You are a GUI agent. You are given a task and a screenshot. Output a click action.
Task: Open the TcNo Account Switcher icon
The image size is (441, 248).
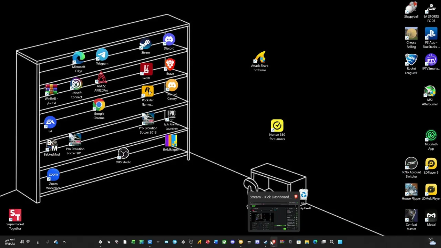[411, 164]
